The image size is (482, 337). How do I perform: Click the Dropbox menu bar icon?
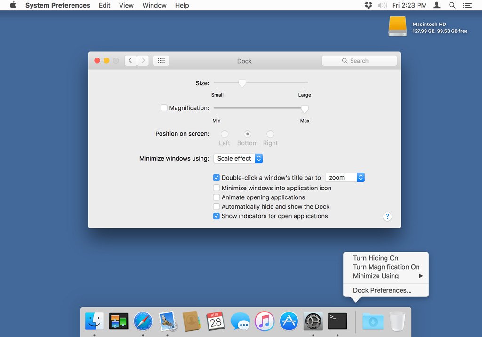coord(368,5)
